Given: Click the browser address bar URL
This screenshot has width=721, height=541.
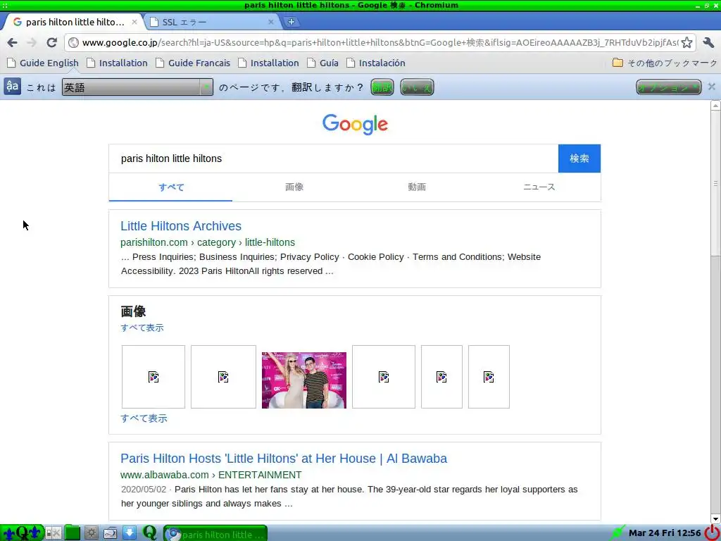Looking at the screenshot, I should (380, 43).
